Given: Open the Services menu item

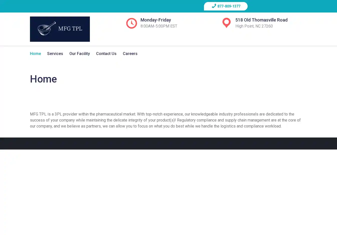Looking at the screenshot, I should (55, 54).
